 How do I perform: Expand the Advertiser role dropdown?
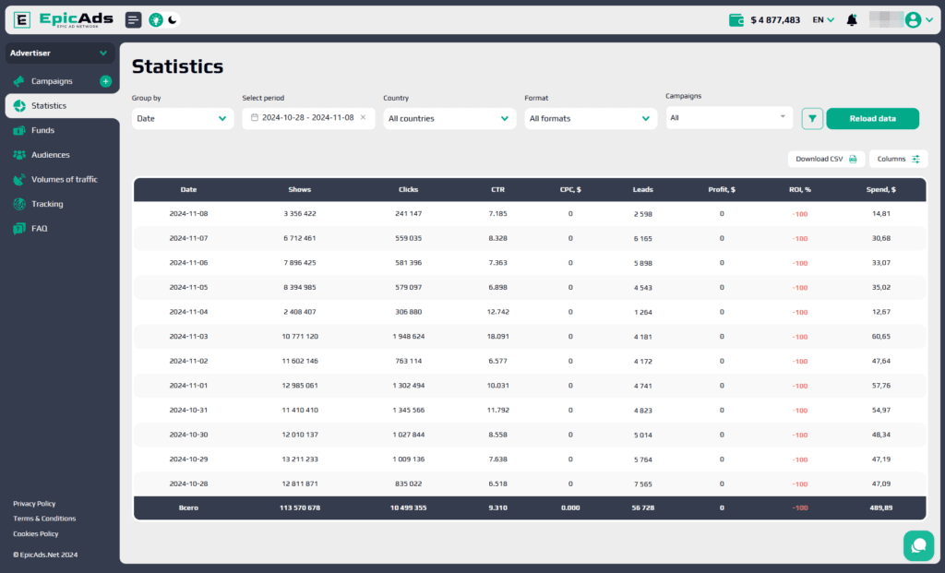pyautogui.click(x=59, y=53)
